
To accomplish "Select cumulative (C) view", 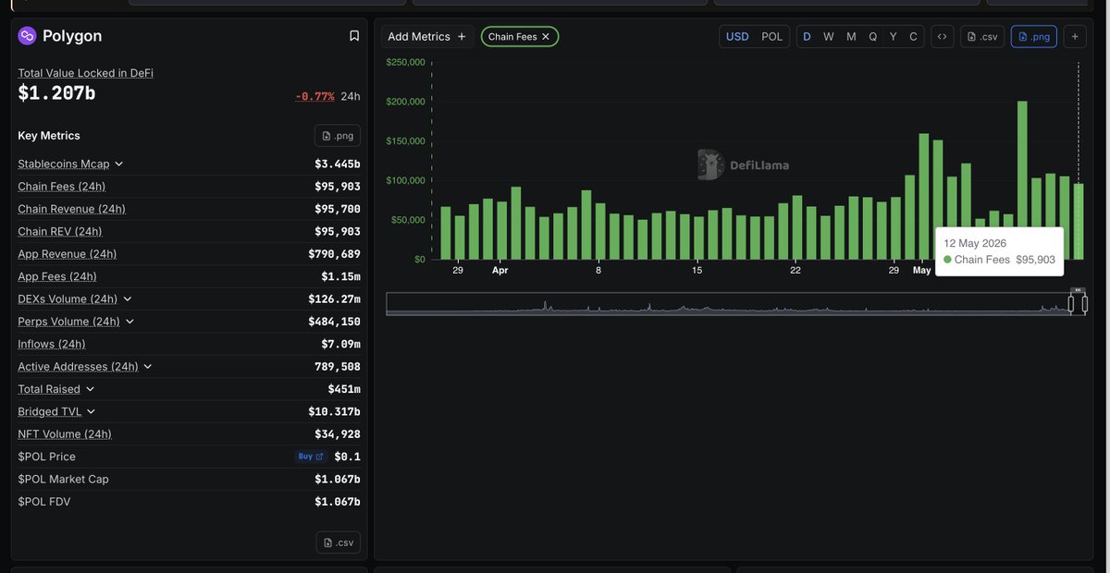I will (x=914, y=37).
